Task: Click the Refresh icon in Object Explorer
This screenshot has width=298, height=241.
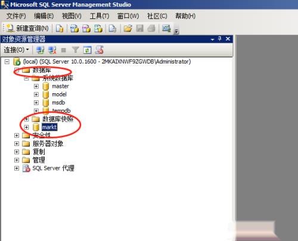Action: pyautogui.click(x=88, y=50)
